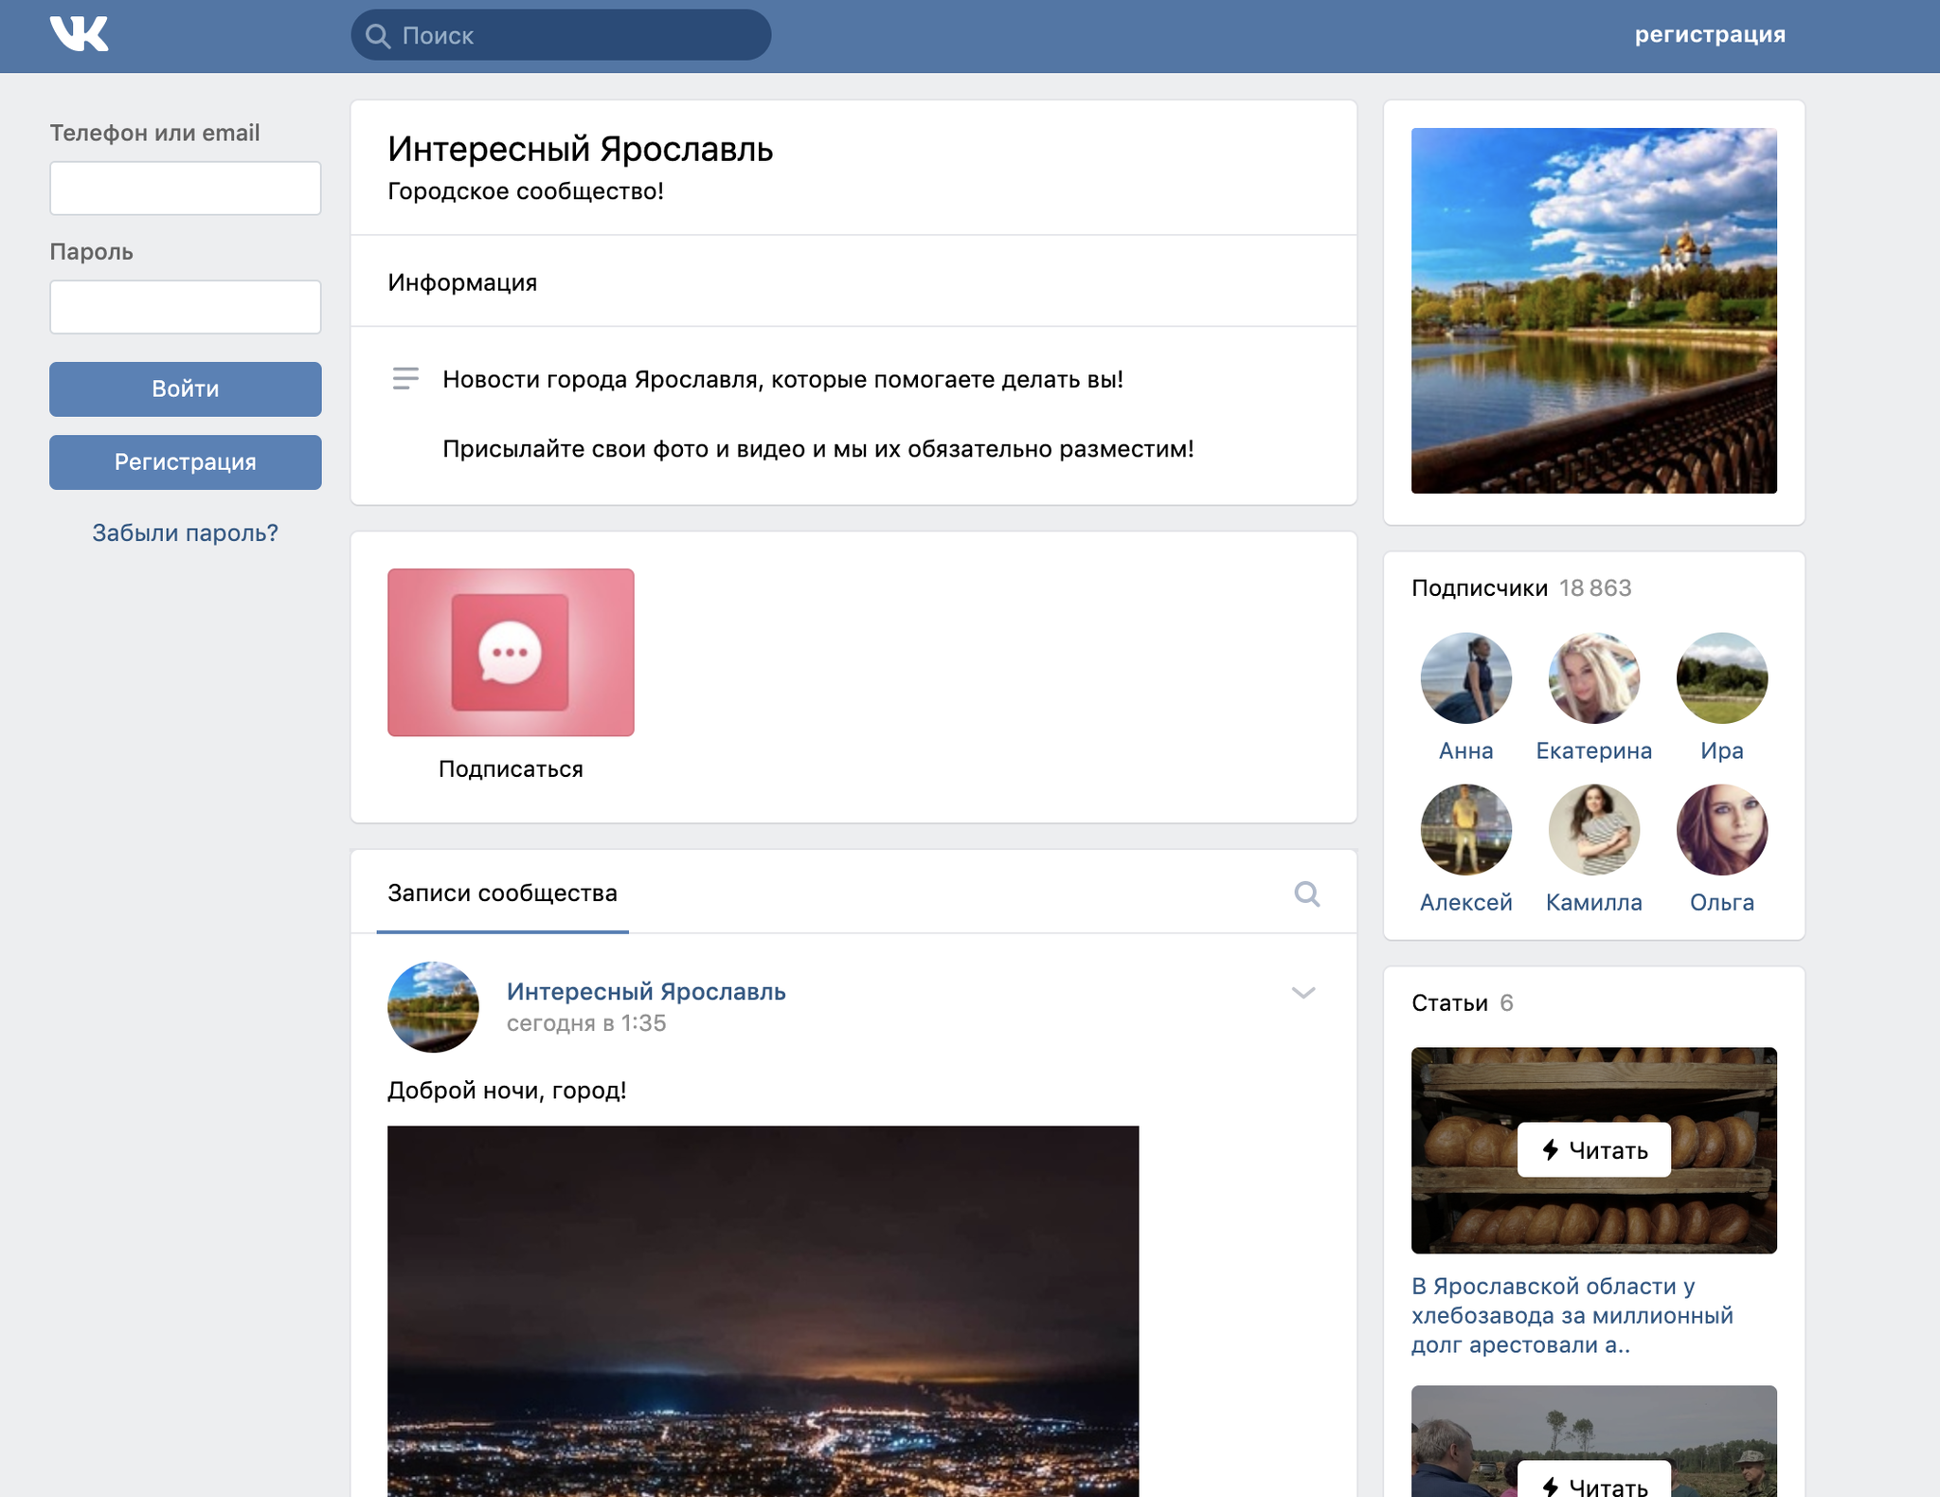Focus the Пароль password field
Screen dimensions: 1940x1497
[x=185, y=307]
